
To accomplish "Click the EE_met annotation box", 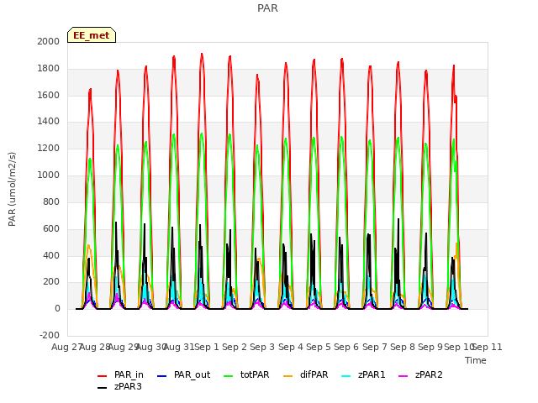I will coord(92,35).
